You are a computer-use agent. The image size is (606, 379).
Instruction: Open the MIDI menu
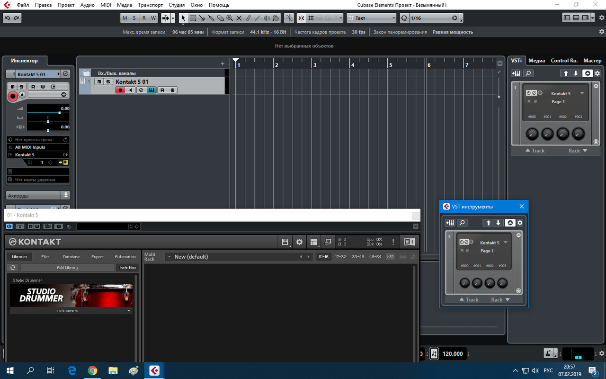pyautogui.click(x=106, y=5)
